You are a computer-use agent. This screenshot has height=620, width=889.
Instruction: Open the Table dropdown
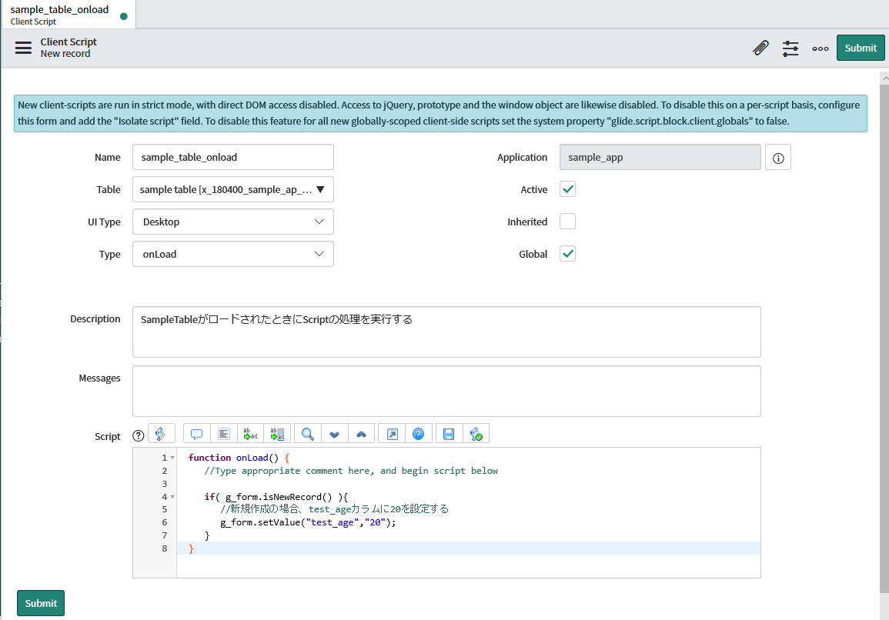click(x=232, y=189)
